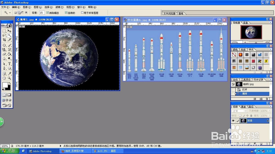Screen dimensions: 275x154
Task: Open di10.JPG 画图 taskbar window
Action: pyautogui.click(x=108, y=151)
